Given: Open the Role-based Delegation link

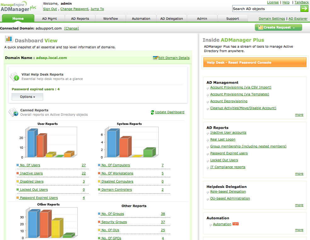Looking at the screenshot, I should (228, 191).
